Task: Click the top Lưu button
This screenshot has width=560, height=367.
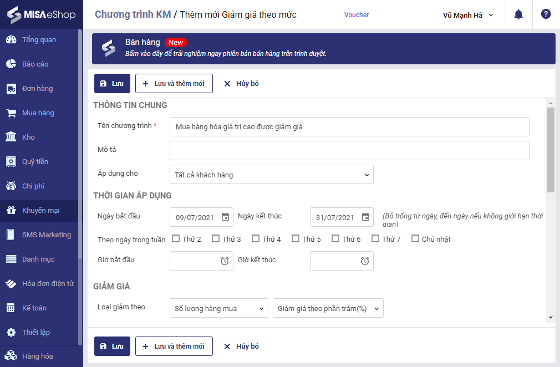Action: (x=112, y=84)
